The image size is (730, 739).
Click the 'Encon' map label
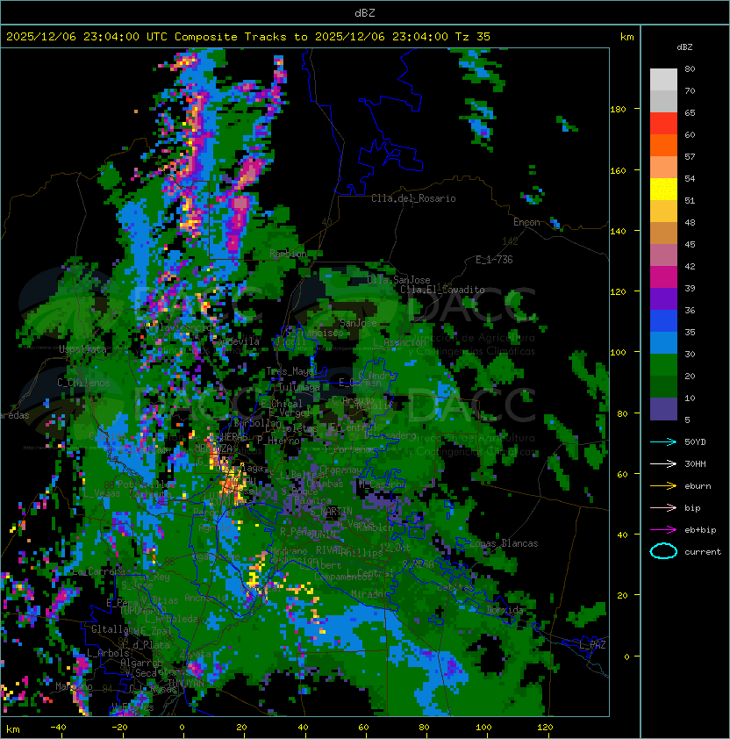(x=526, y=222)
